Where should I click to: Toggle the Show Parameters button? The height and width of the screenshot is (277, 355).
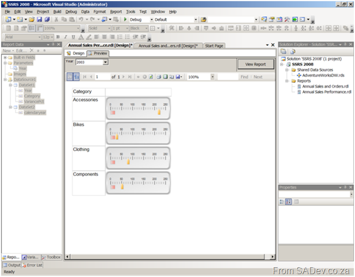click(76, 77)
